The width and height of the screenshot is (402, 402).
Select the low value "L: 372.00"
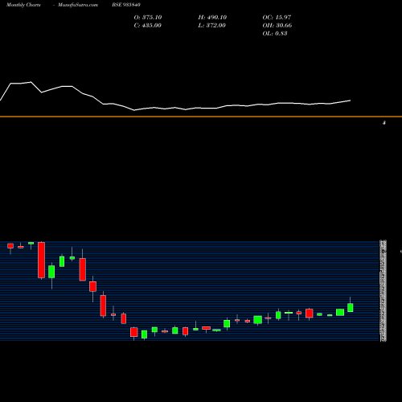[211, 25]
